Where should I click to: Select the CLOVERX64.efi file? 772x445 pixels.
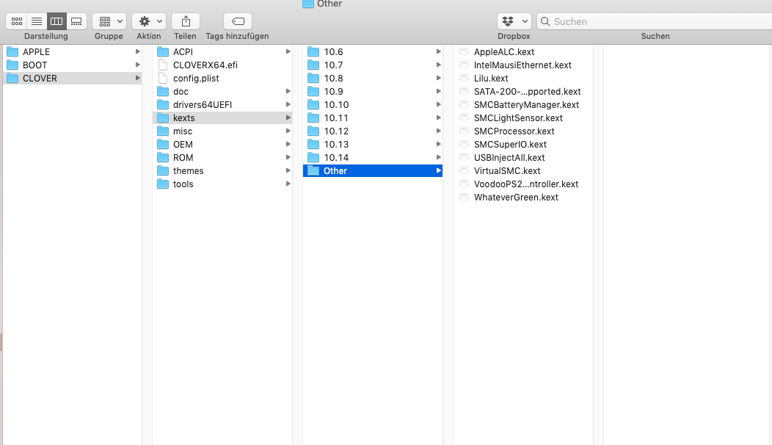(224, 65)
